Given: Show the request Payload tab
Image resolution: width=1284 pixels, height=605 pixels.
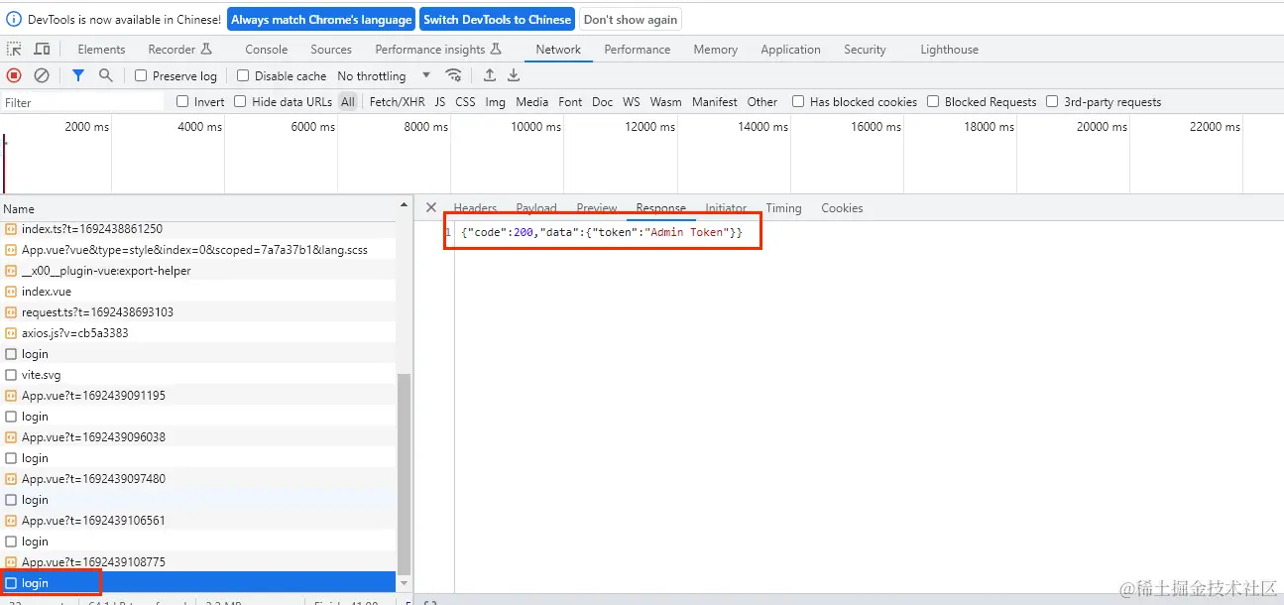Looking at the screenshot, I should point(536,208).
